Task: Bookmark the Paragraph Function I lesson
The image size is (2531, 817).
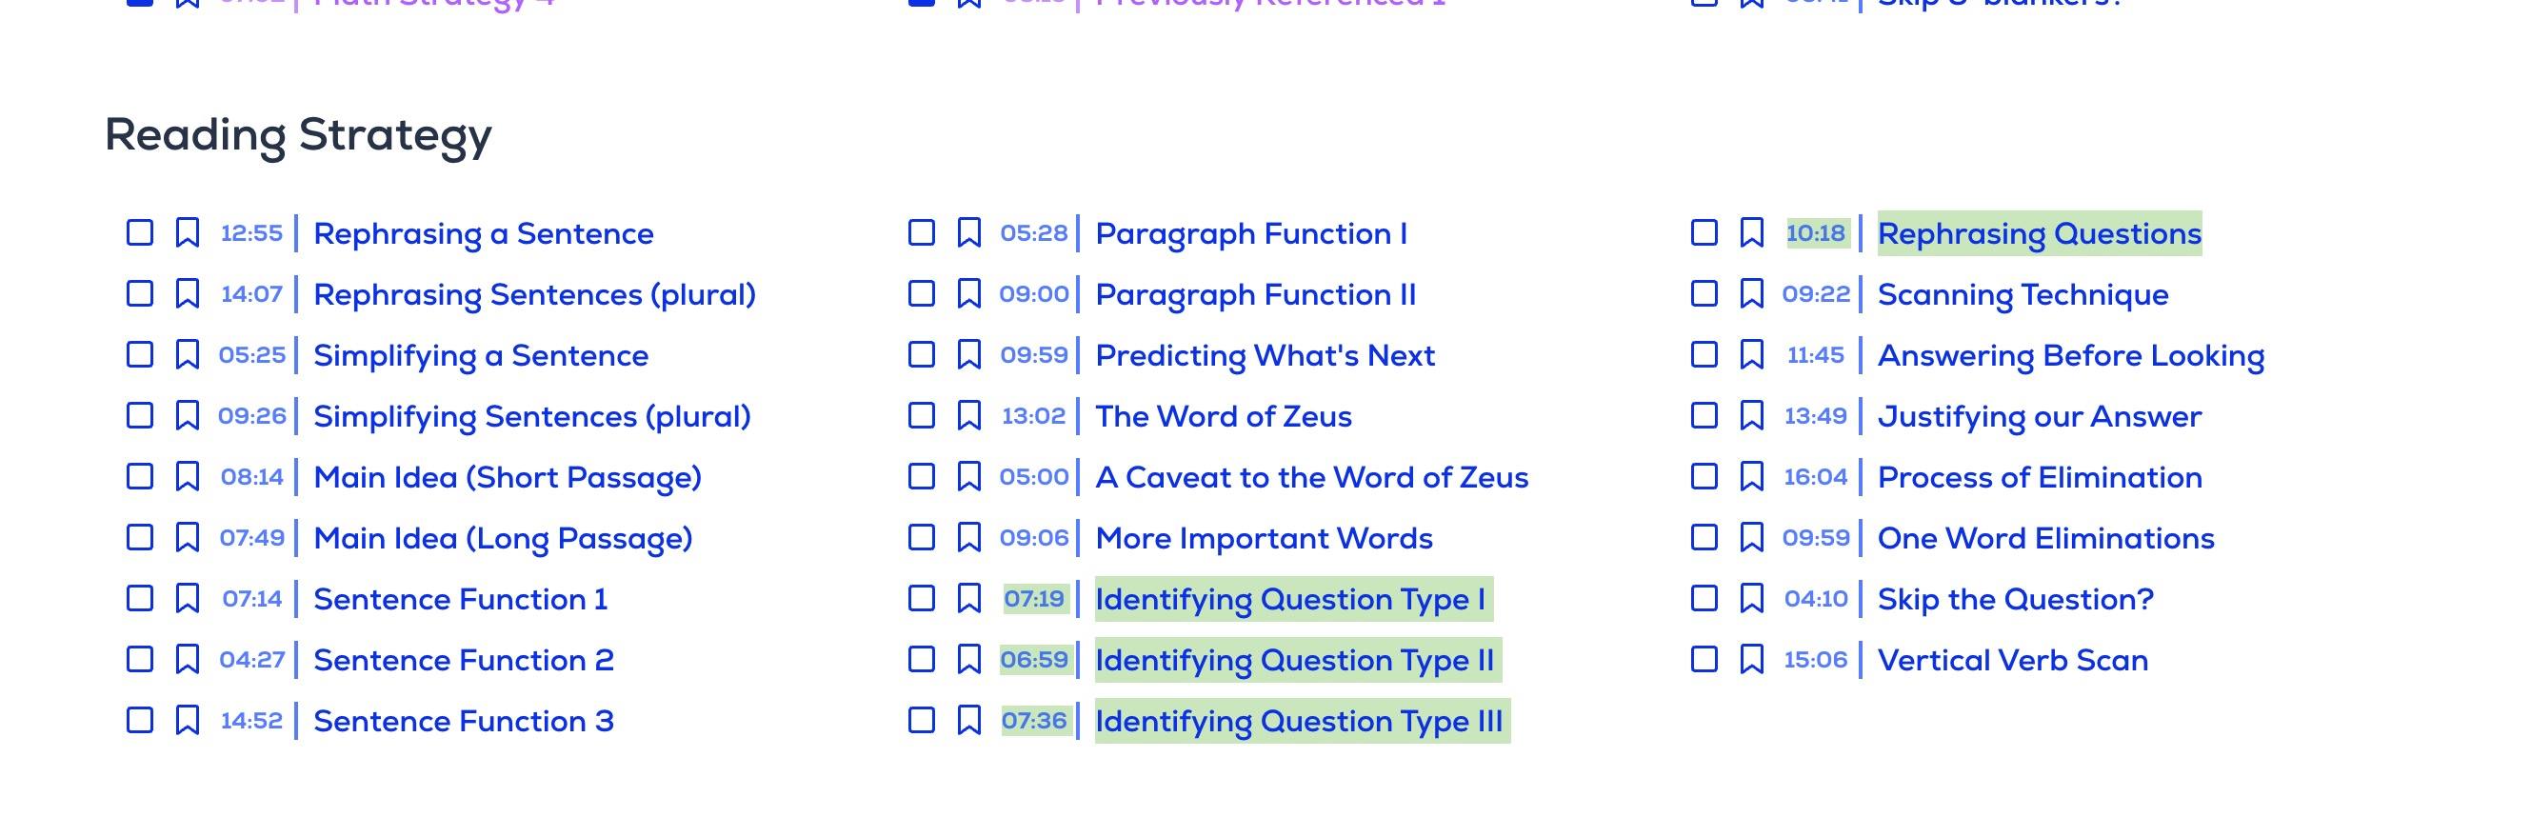Action: (x=968, y=232)
